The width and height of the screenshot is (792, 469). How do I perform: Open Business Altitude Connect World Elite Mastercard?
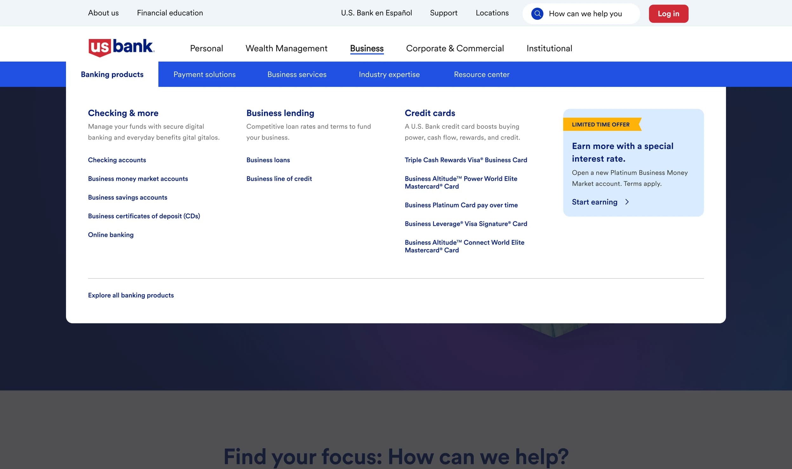[x=465, y=246]
